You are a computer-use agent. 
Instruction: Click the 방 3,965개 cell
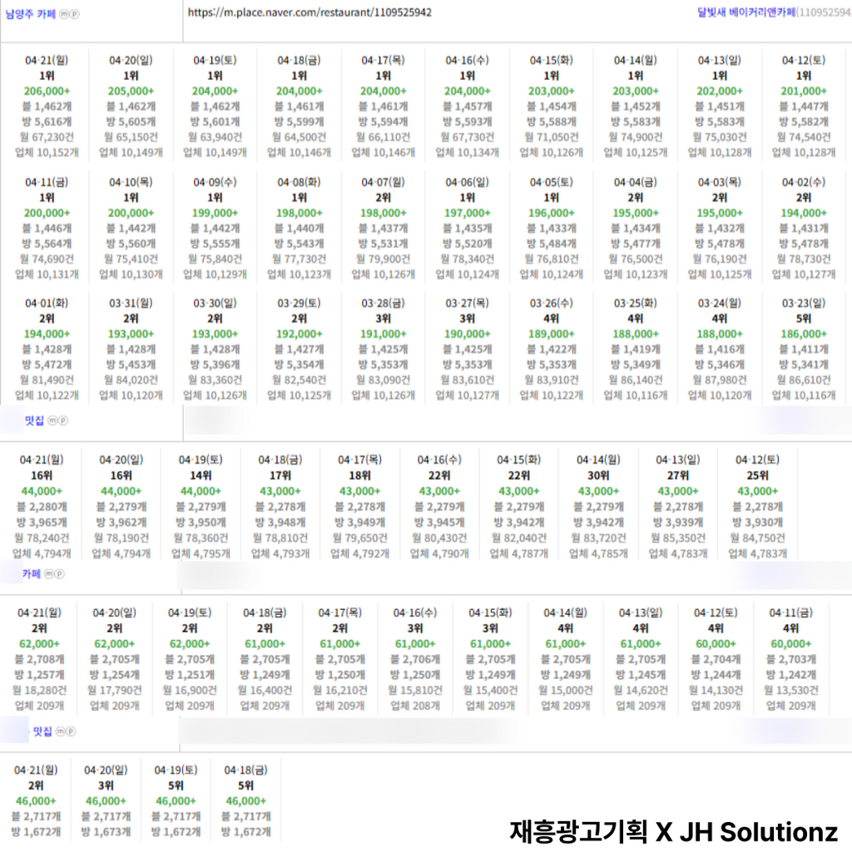[x=42, y=523]
